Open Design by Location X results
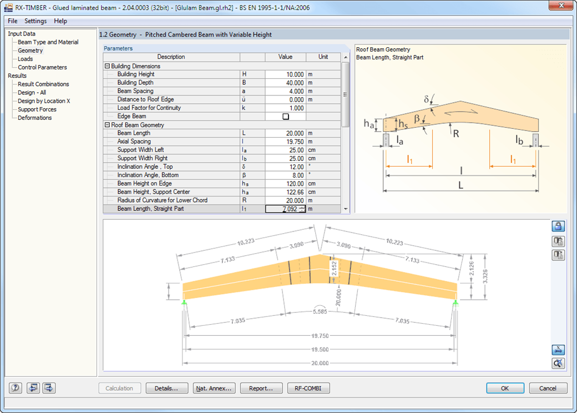The image size is (577, 413). coord(44,101)
